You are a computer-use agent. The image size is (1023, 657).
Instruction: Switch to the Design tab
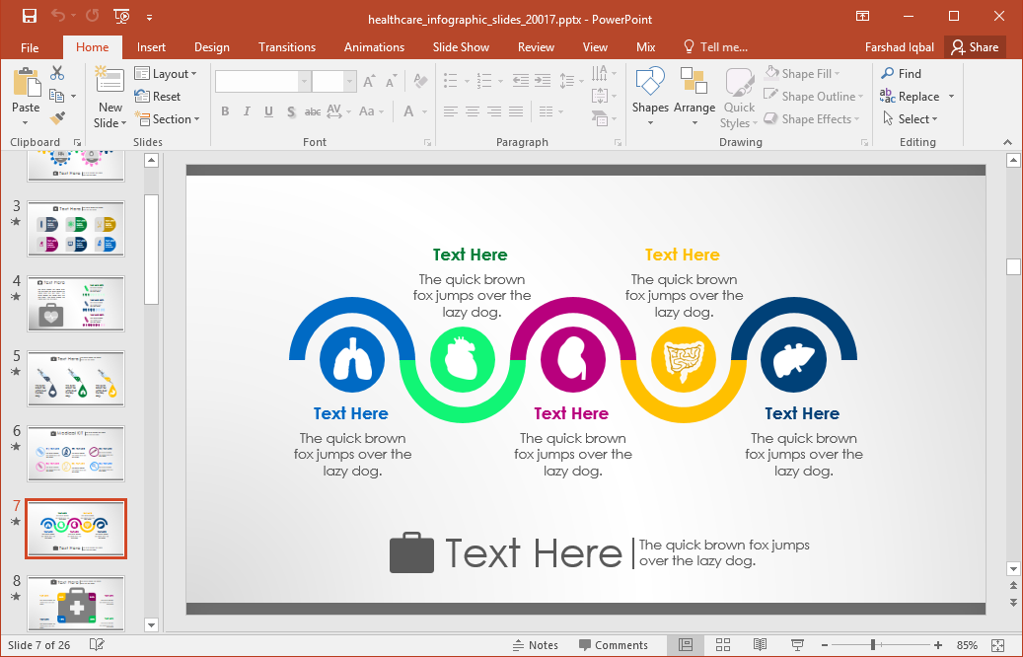coord(211,47)
